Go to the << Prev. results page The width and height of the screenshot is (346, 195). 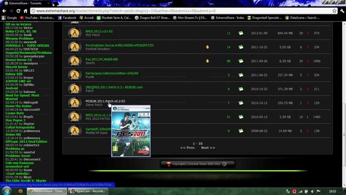click(x=188, y=148)
